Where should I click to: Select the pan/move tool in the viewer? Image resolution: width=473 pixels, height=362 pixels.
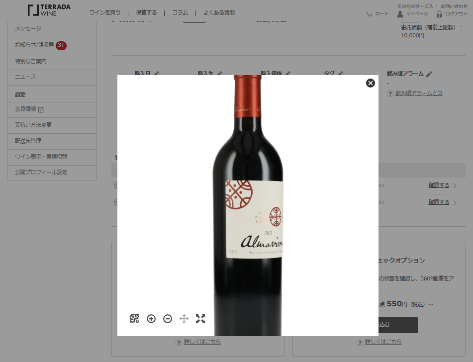(184, 319)
